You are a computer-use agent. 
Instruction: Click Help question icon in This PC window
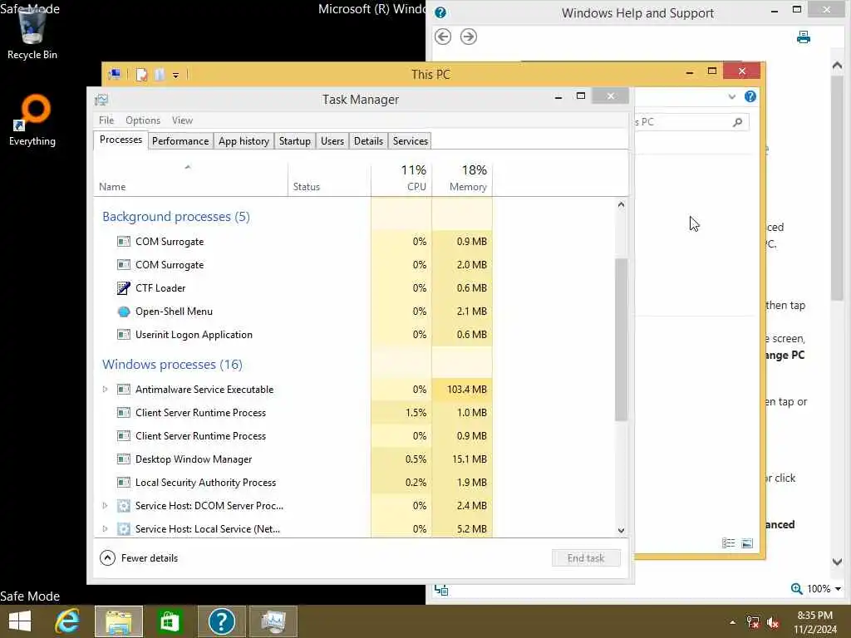tap(750, 96)
